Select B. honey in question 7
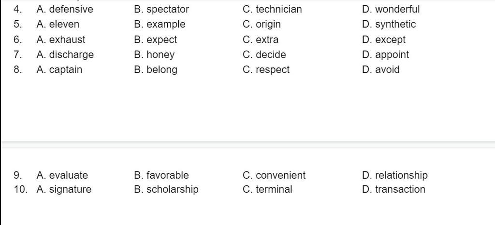 coord(154,55)
